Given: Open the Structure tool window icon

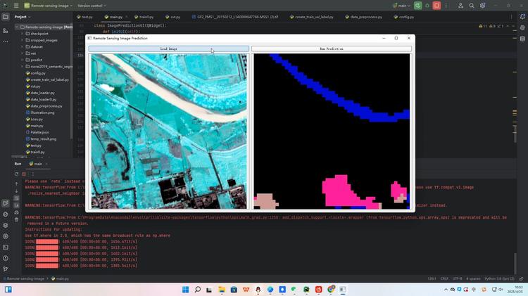Looking at the screenshot, I should click(x=6, y=31).
